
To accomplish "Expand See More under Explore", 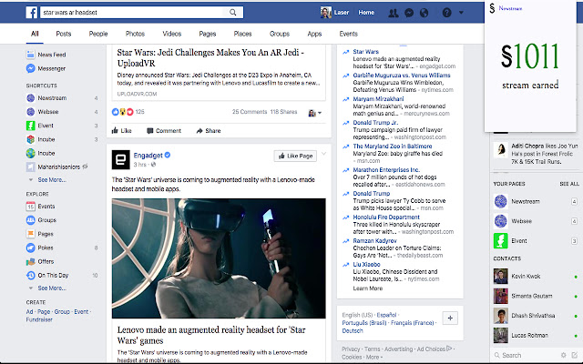I will [x=52, y=288].
